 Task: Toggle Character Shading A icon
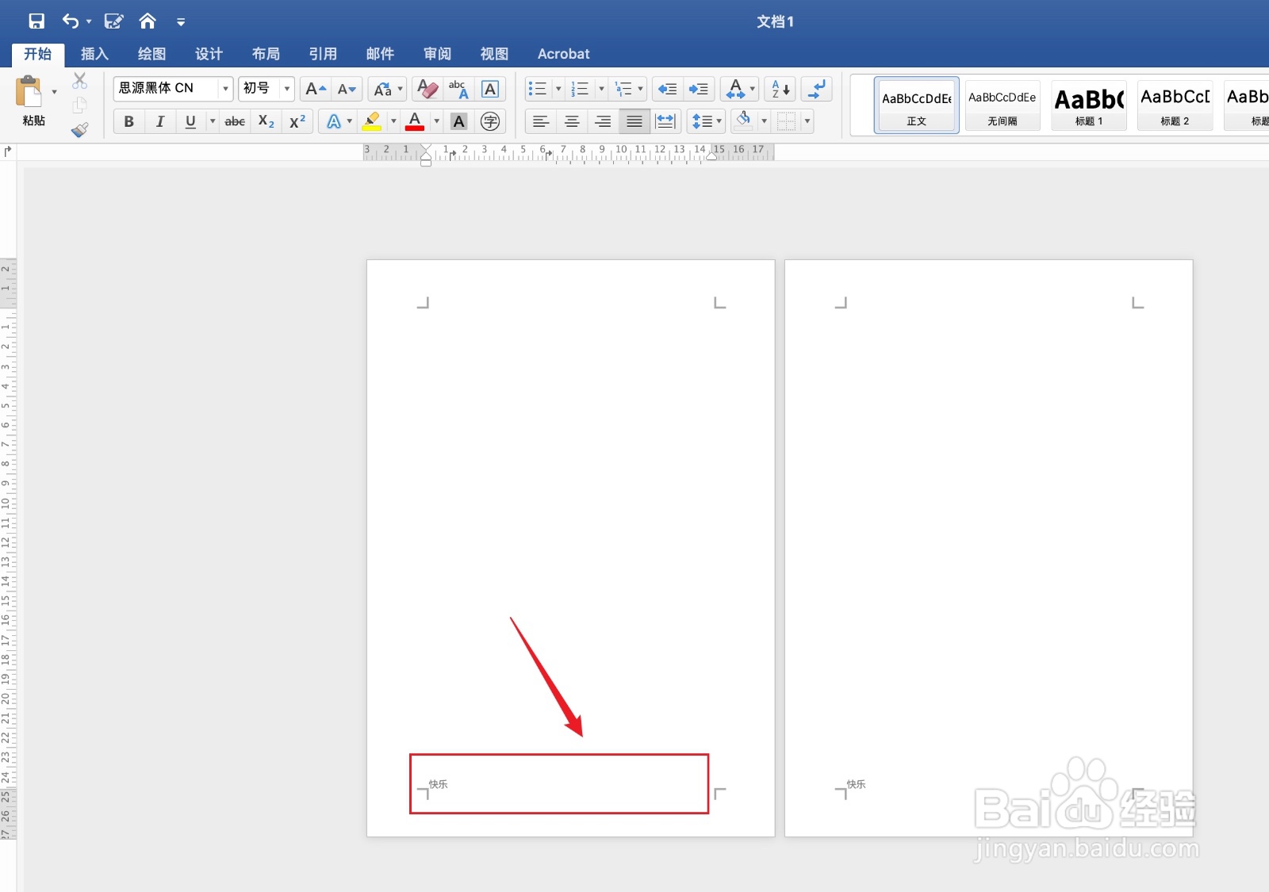pyautogui.click(x=458, y=121)
